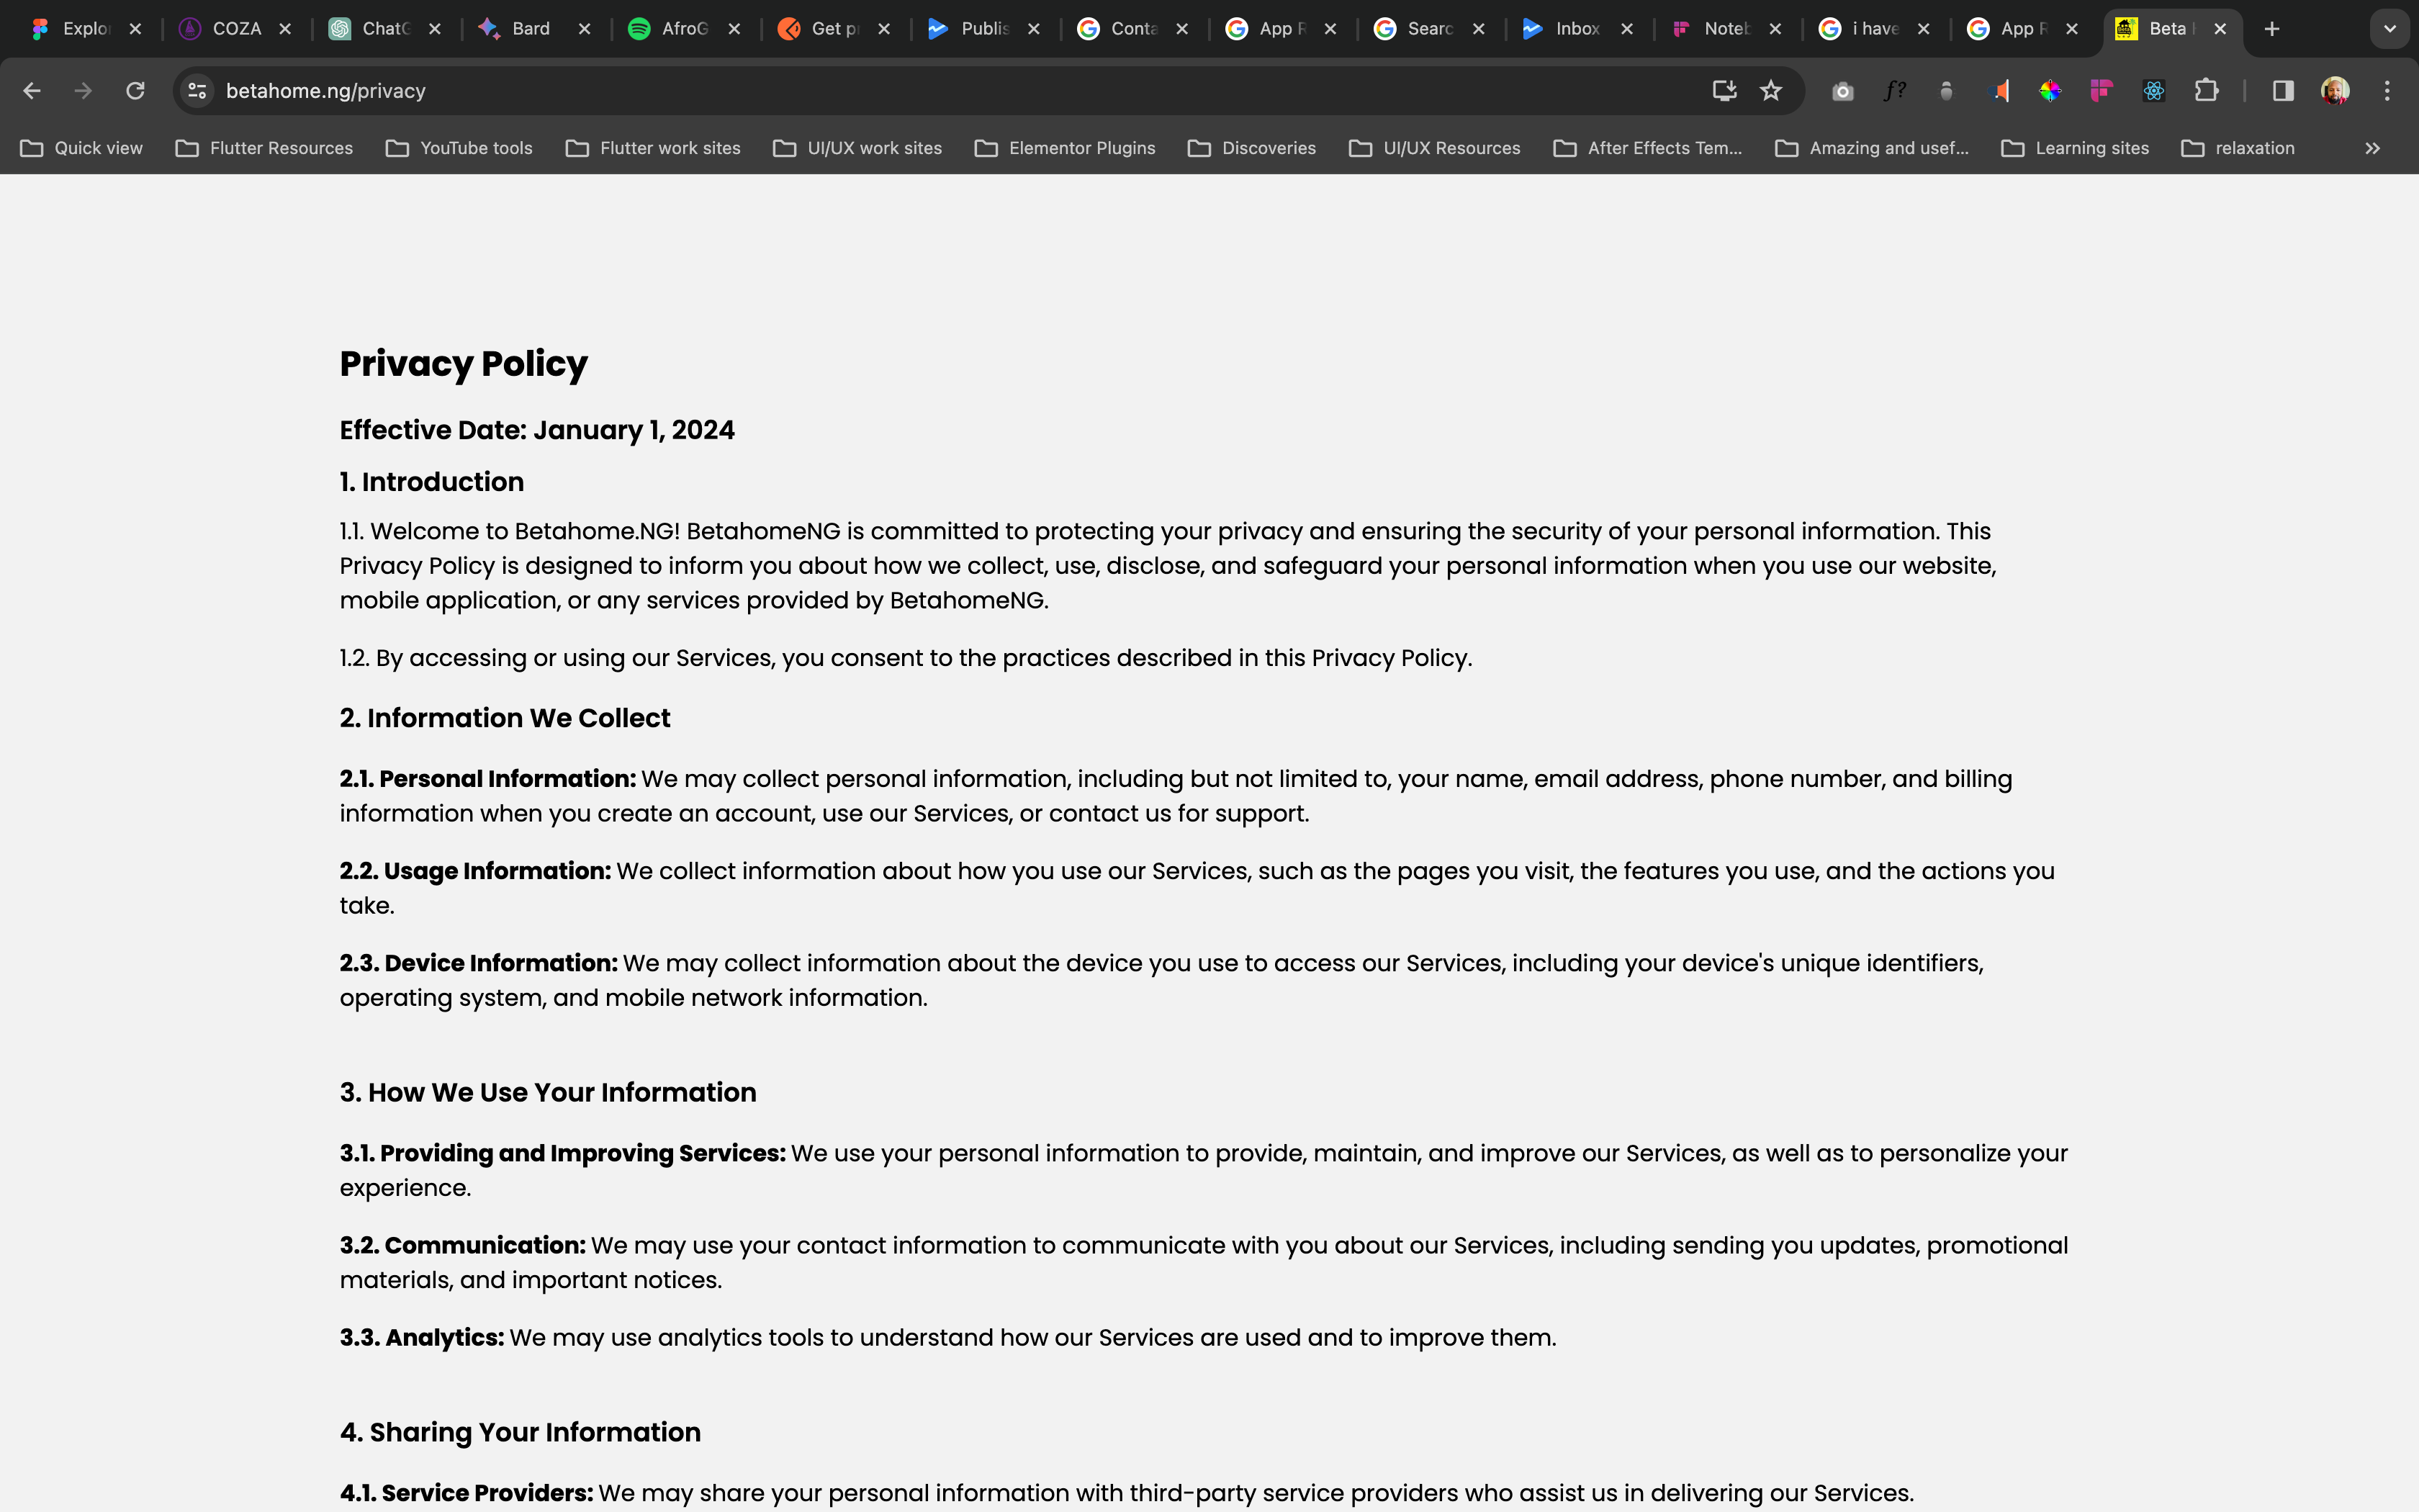Viewport: 2419px width, 1512px height.
Task: Click the 3. How We Use Your Information heading
Action: (x=548, y=1092)
